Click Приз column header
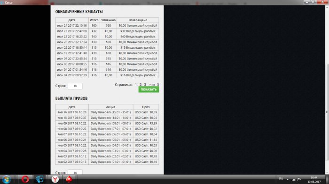 [x=146, y=107]
